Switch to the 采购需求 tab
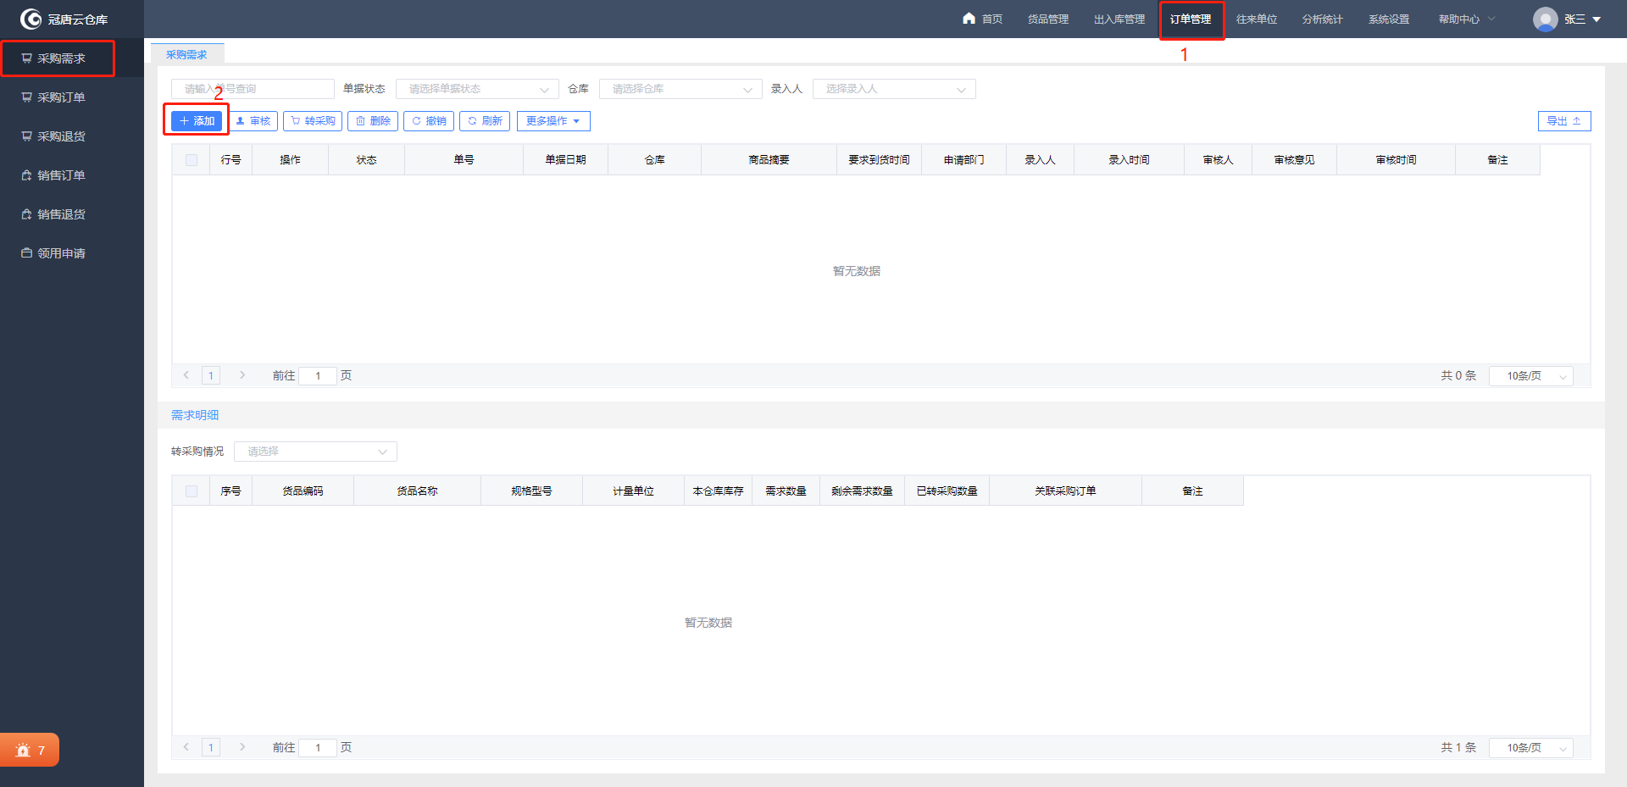The image size is (1627, 787). [186, 54]
